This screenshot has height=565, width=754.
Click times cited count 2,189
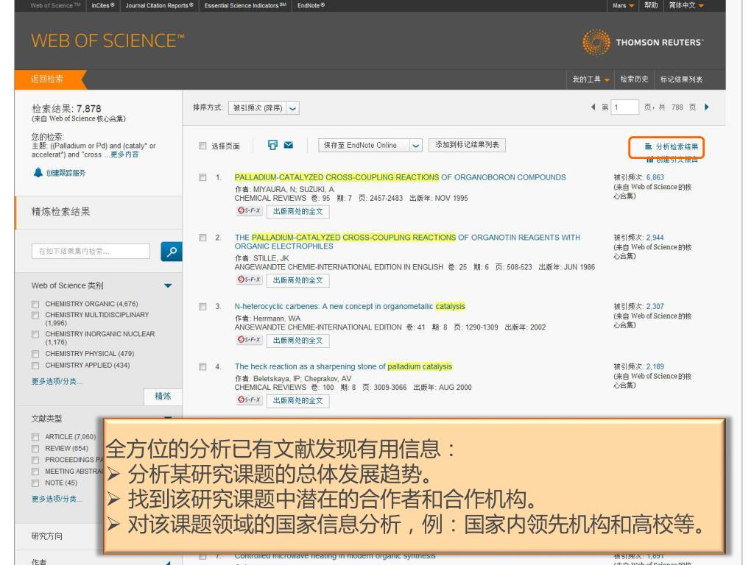(655, 366)
